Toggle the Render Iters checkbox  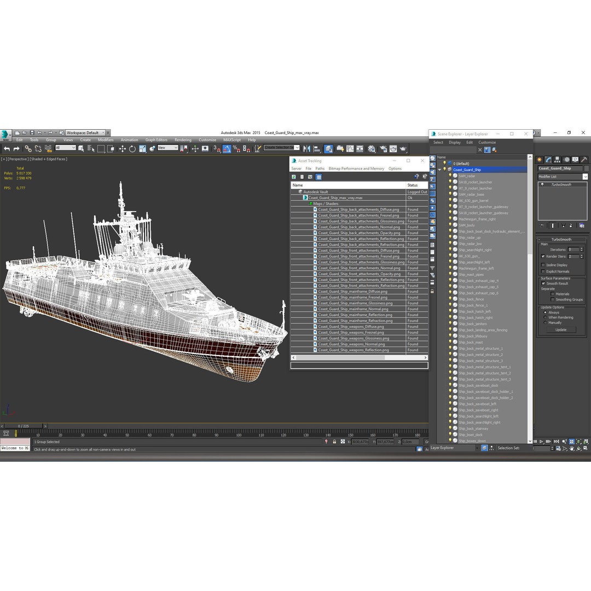543,256
